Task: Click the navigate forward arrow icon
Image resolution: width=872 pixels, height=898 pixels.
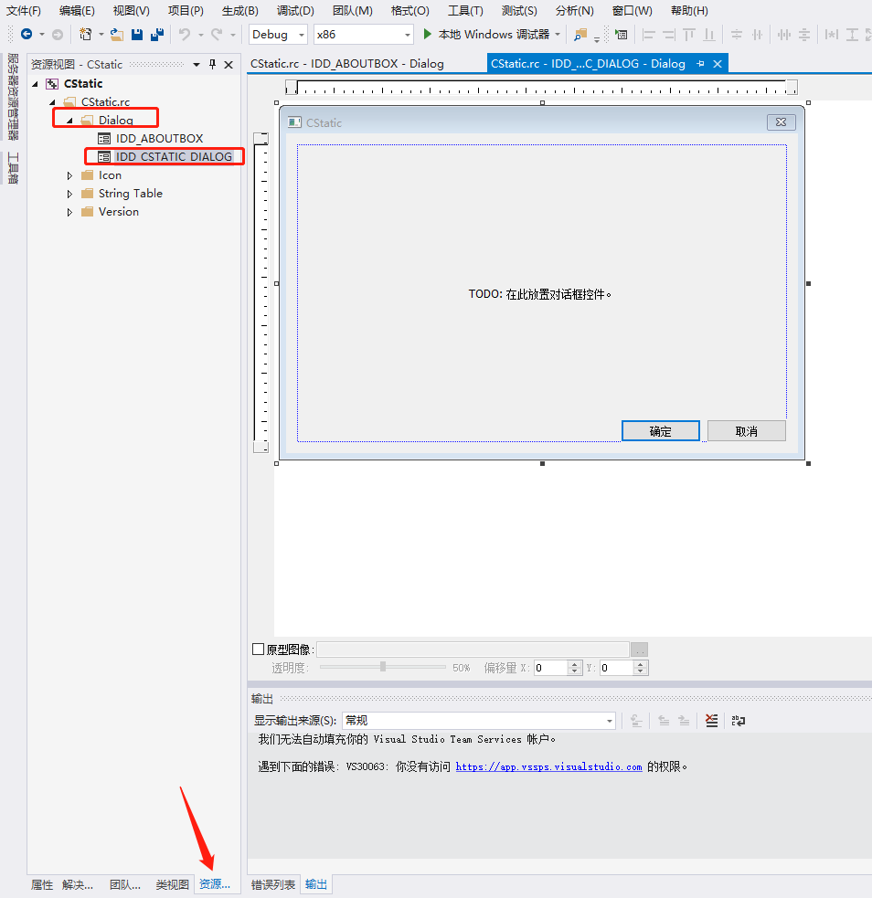Action: pyautogui.click(x=58, y=35)
